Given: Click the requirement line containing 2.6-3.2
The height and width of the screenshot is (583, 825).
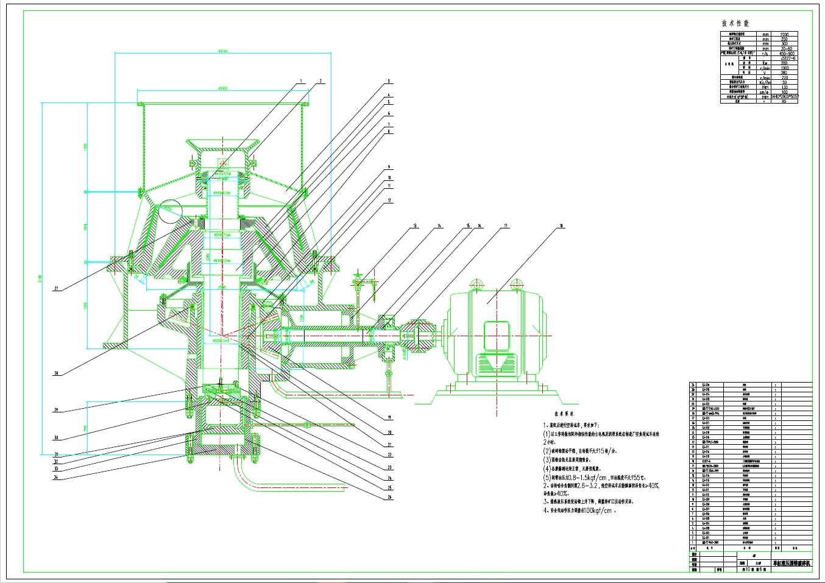Looking at the screenshot, I should pyautogui.click(x=601, y=486).
